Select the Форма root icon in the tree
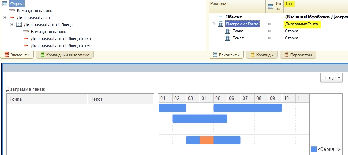This screenshot has width=348, height=155. click(x=5, y=4)
